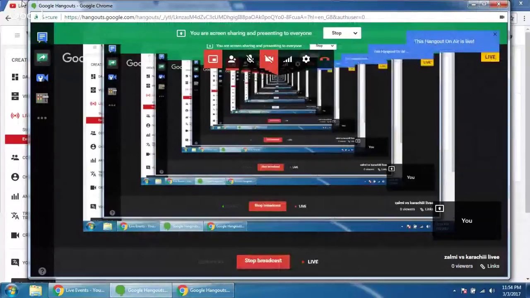Click the '0 viewers' count
This screenshot has height=298, width=530.
click(x=462, y=266)
